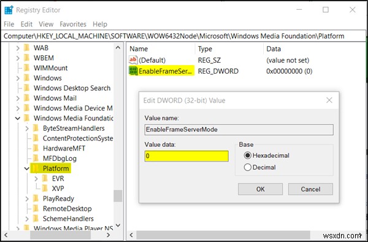Viewport: 368px width, 242px height.
Task: Click the tree pane scroll right arrow
Action: pos(108,235)
